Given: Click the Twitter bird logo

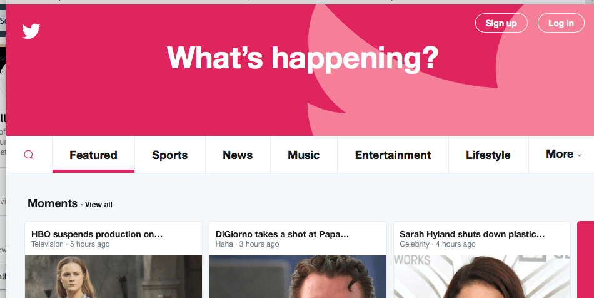Looking at the screenshot, I should 31,31.
